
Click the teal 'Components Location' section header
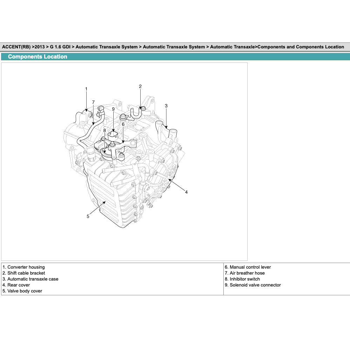coord(38,57)
